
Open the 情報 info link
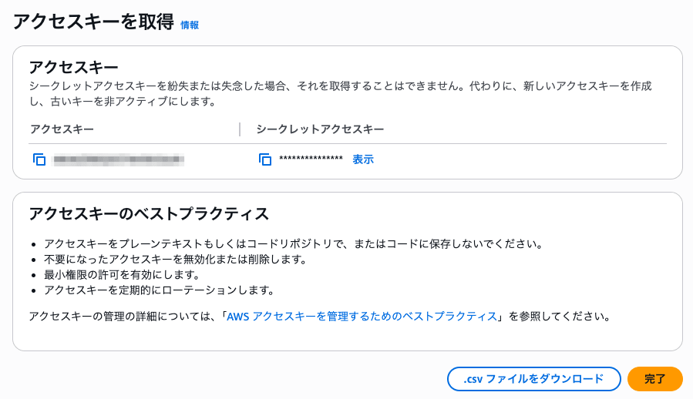[190, 25]
